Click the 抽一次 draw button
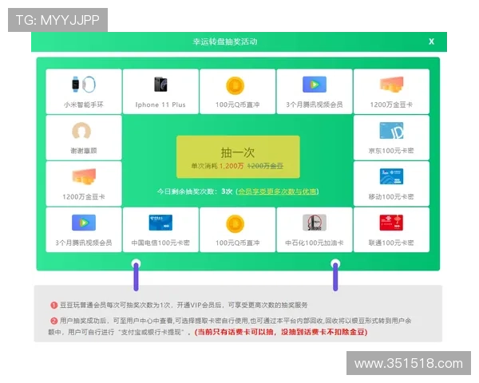 (238, 156)
